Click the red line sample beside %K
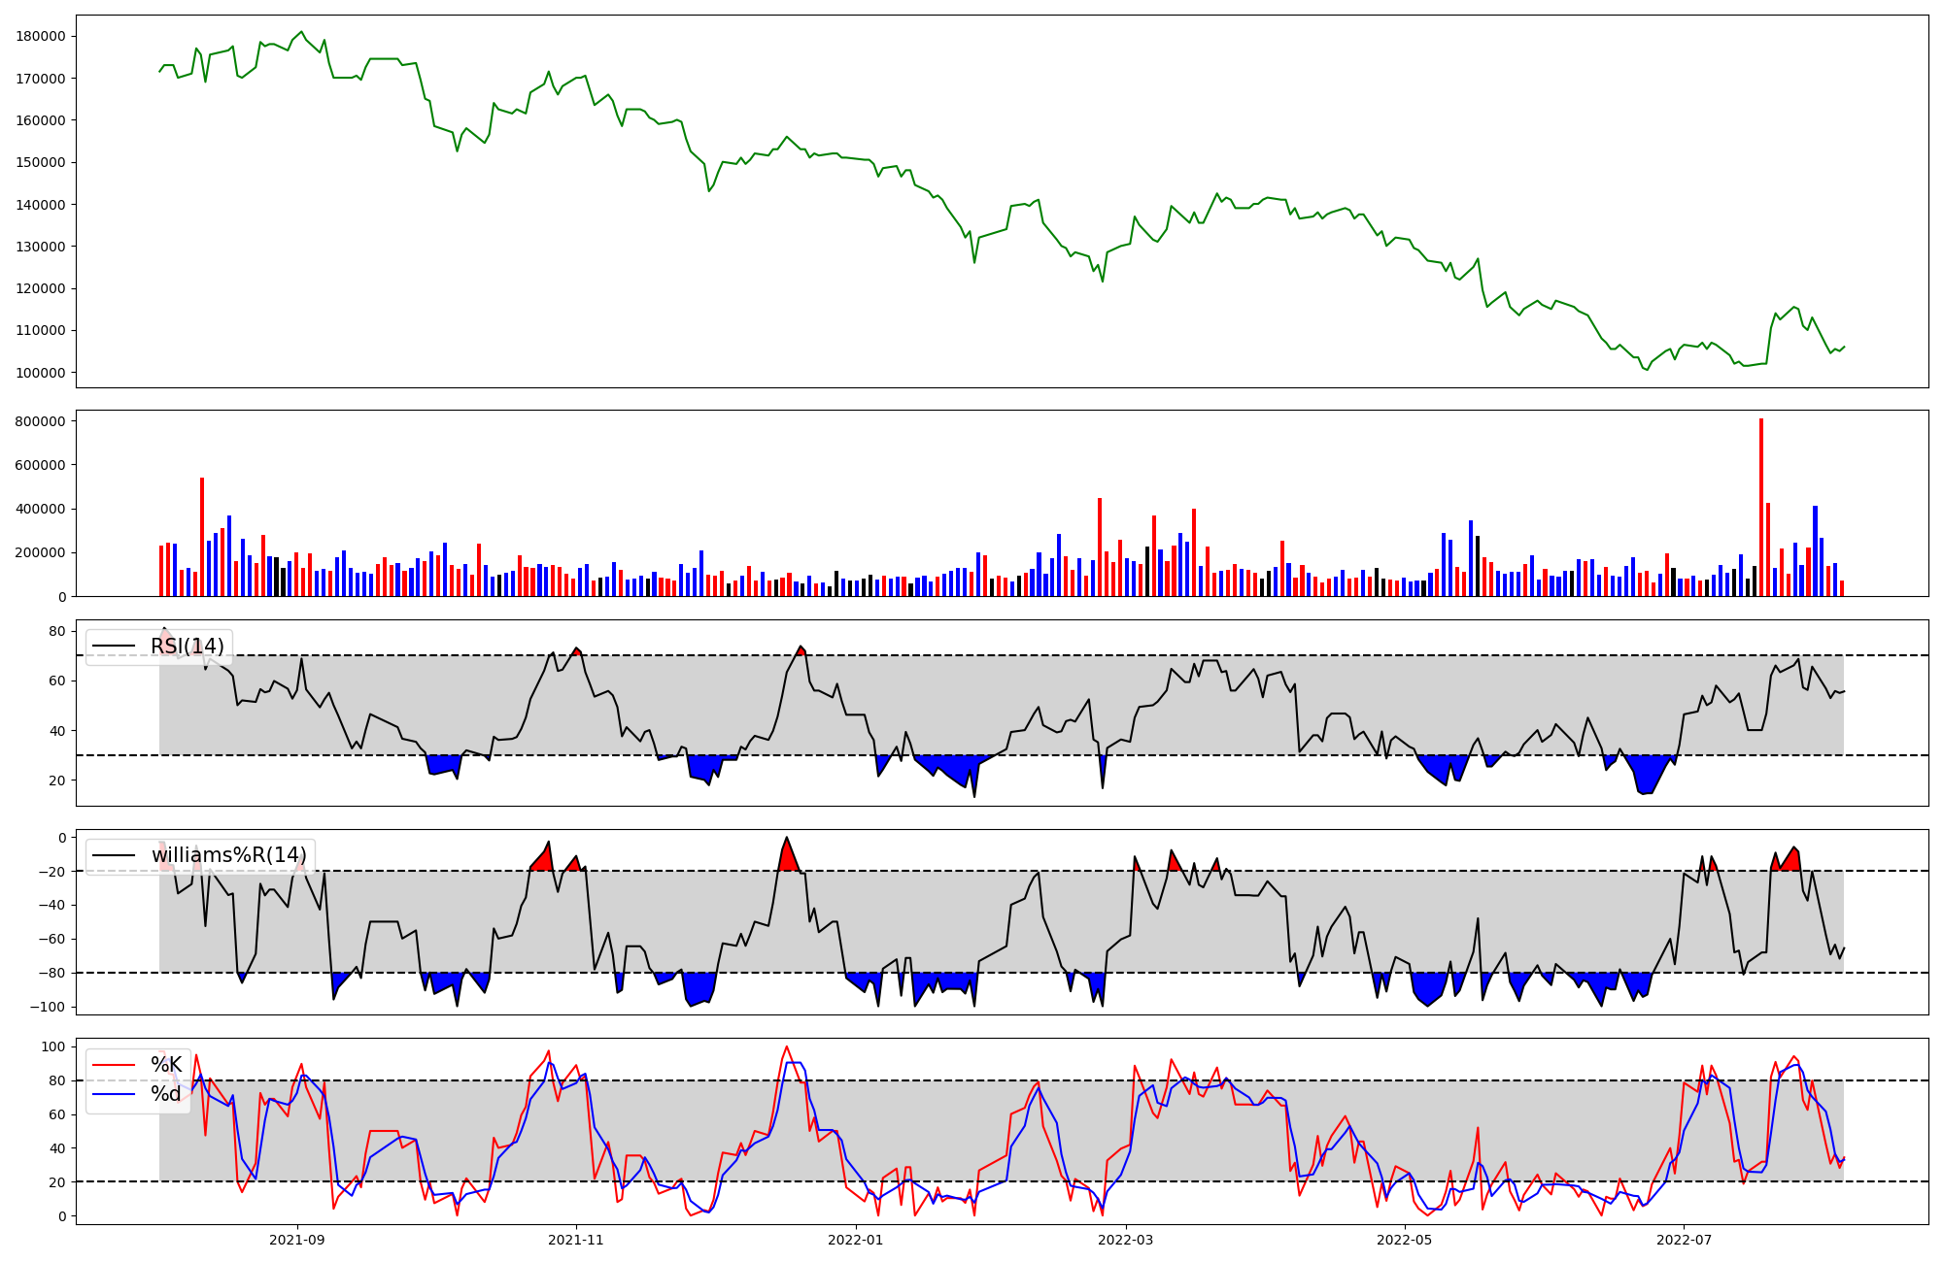 [113, 1065]
